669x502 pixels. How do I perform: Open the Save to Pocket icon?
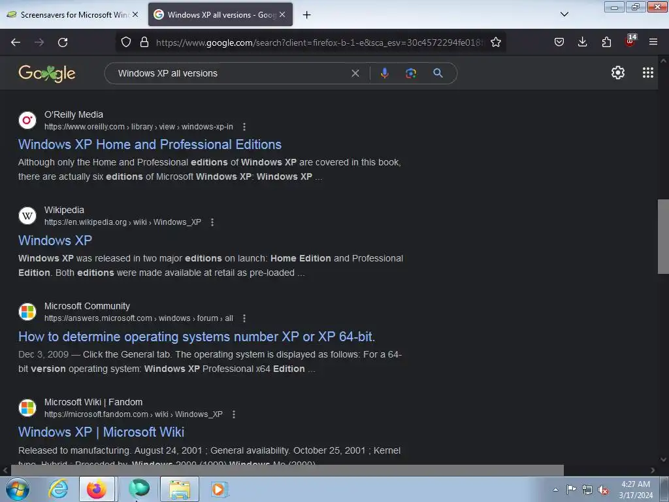[x=559, y=42]
